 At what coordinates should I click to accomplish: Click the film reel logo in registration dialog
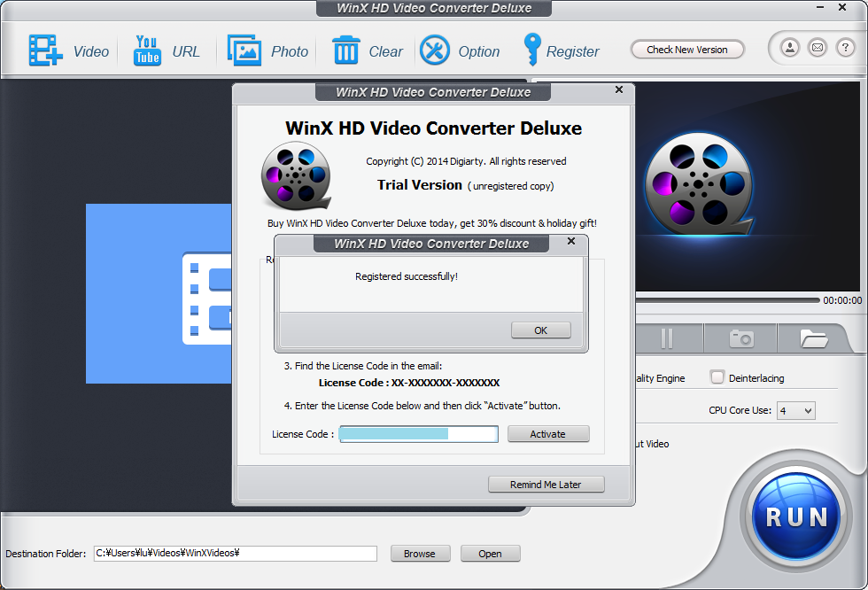tap(296, 175)
